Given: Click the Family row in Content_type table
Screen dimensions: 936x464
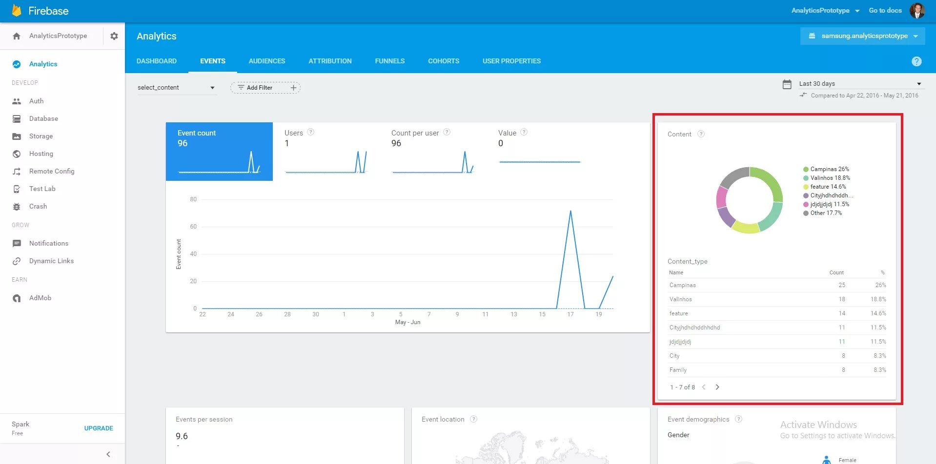Looking at the screenshot, I should [777, 370].
